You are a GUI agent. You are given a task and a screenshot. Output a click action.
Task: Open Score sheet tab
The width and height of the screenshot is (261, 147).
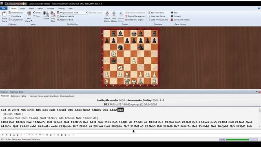[44, 96]
